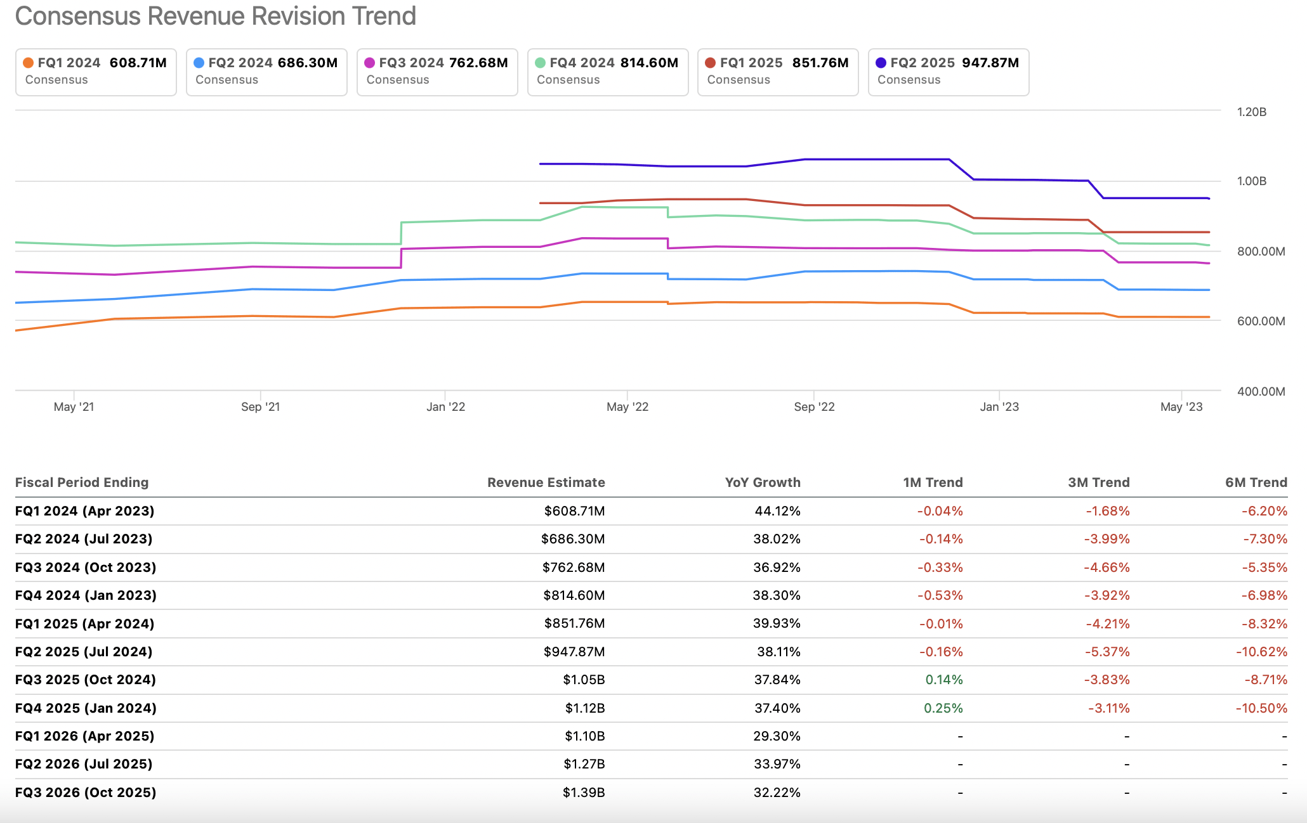Image resolution: width=1307 pixels, height=823 pixels.
Task: Sort by the 6M Trend header
Action: [1256, 483]
